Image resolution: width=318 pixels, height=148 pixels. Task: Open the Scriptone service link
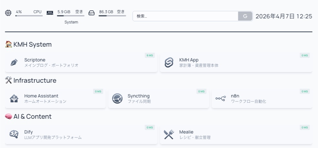pyautogui.click(x=35, y=60)
